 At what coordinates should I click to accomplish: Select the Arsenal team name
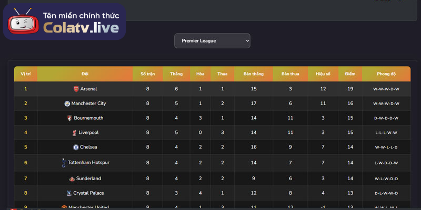tap(88, 89)
